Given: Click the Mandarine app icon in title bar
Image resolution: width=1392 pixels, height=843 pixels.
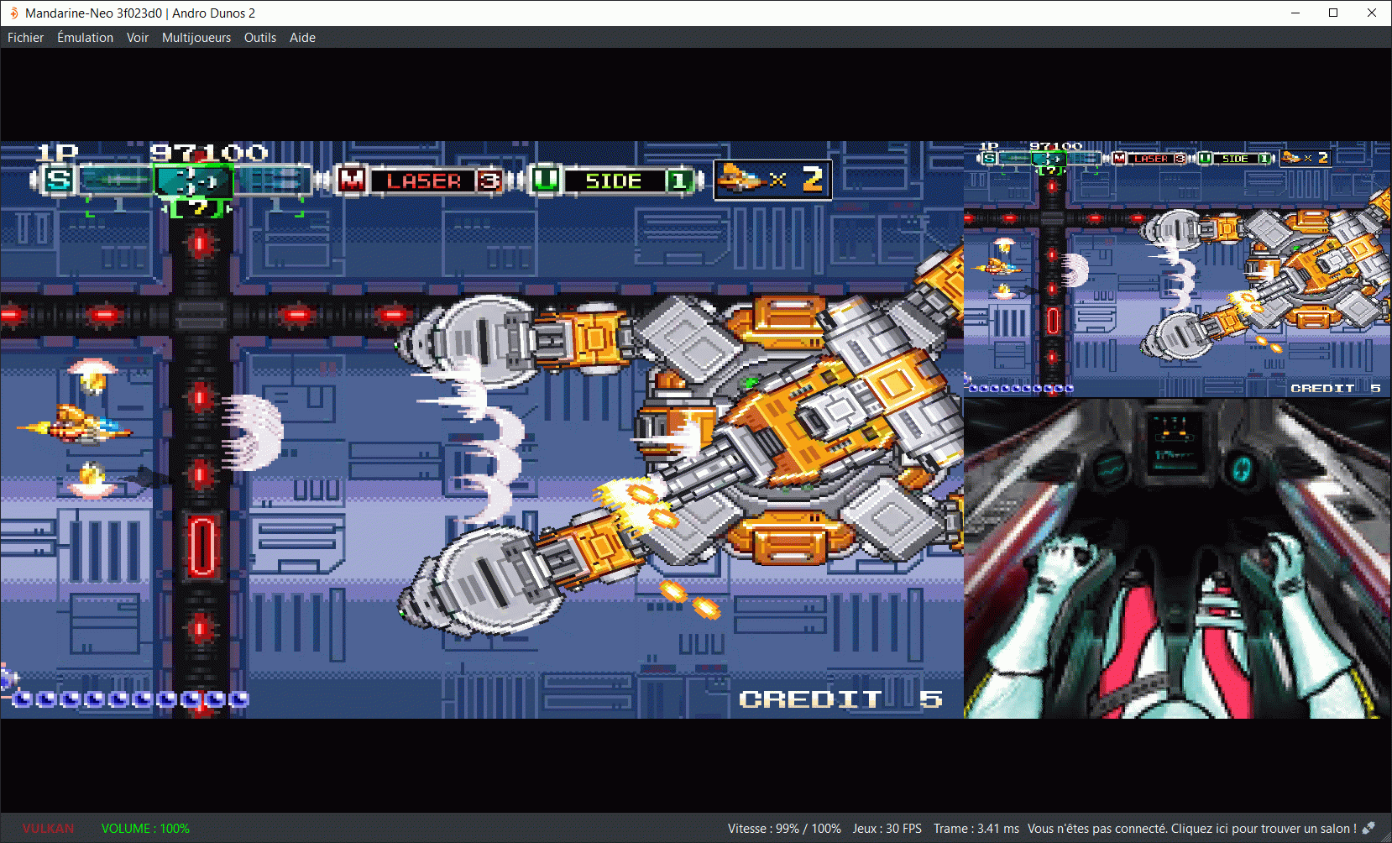Looking at the screenshot, I should click(13, 13).
